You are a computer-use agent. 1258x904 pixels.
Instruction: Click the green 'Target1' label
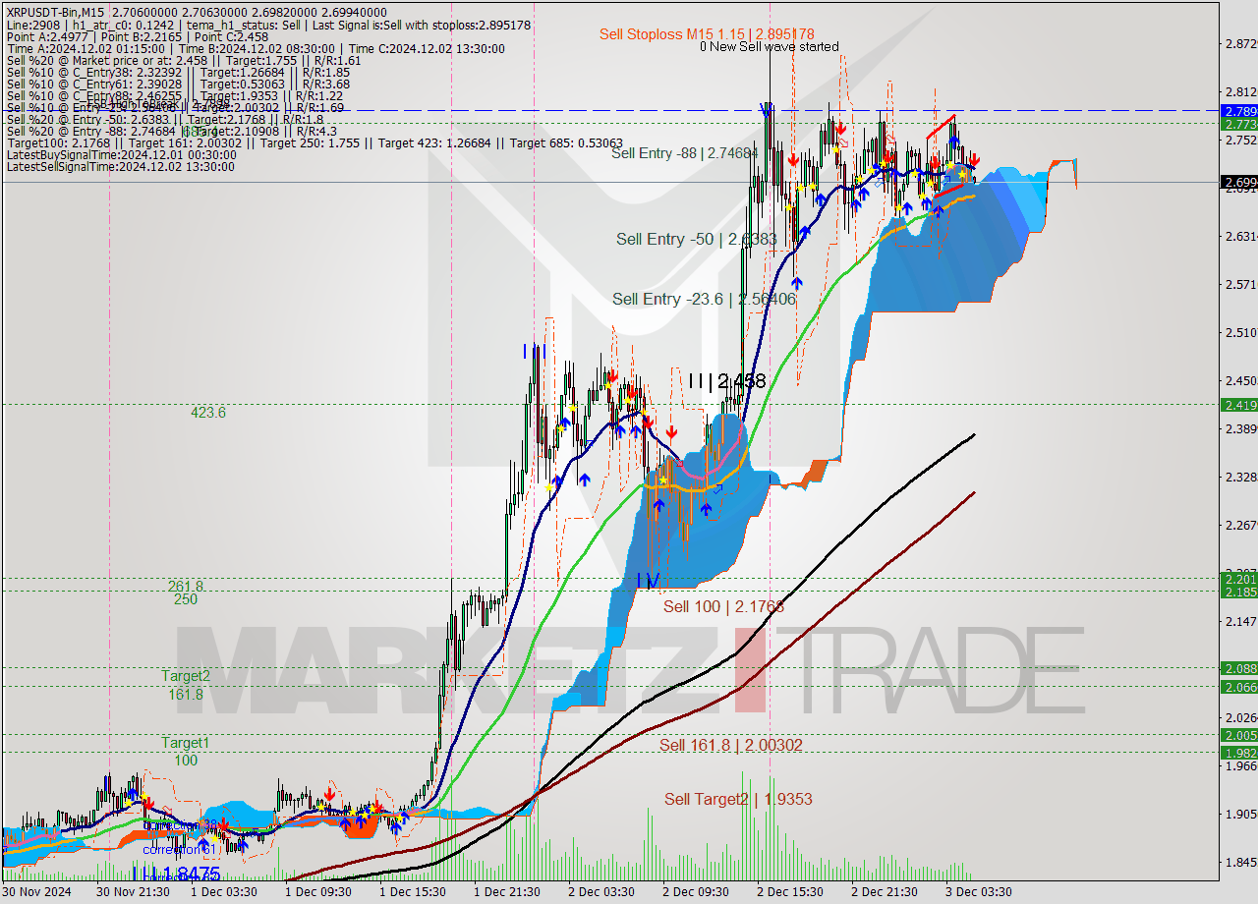[186, 743]
